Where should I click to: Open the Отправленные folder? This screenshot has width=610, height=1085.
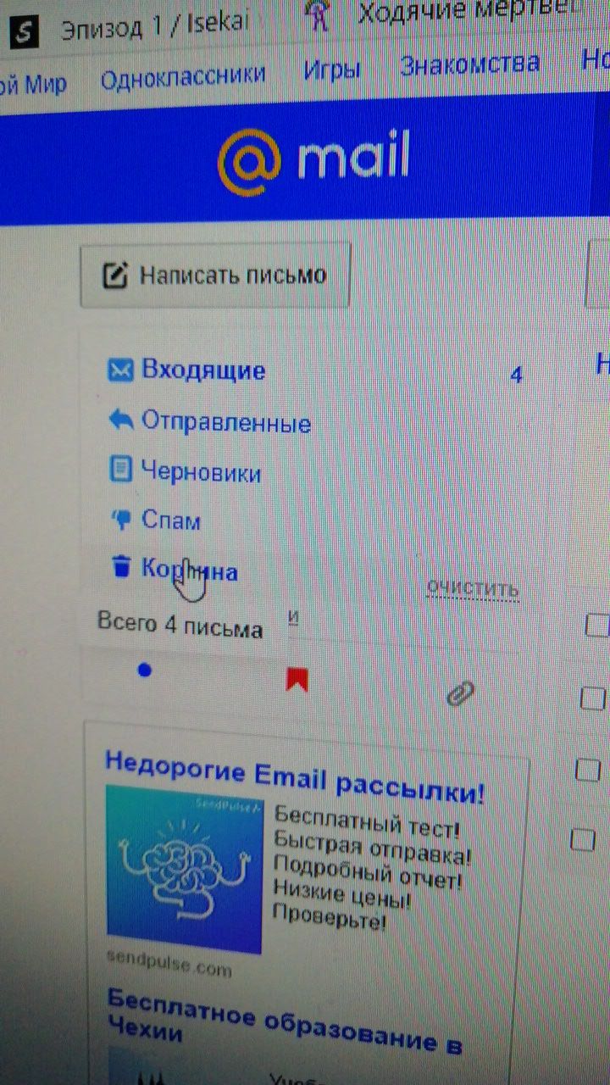point(226,421)
